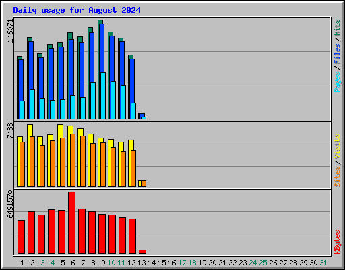Click day 23 on the x-axis

tap(243, 263)
